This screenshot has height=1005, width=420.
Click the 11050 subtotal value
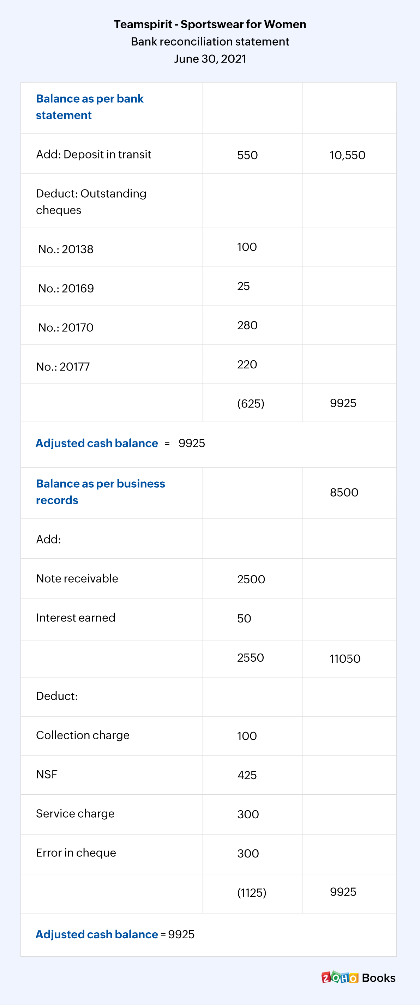(x=345, y=659)
